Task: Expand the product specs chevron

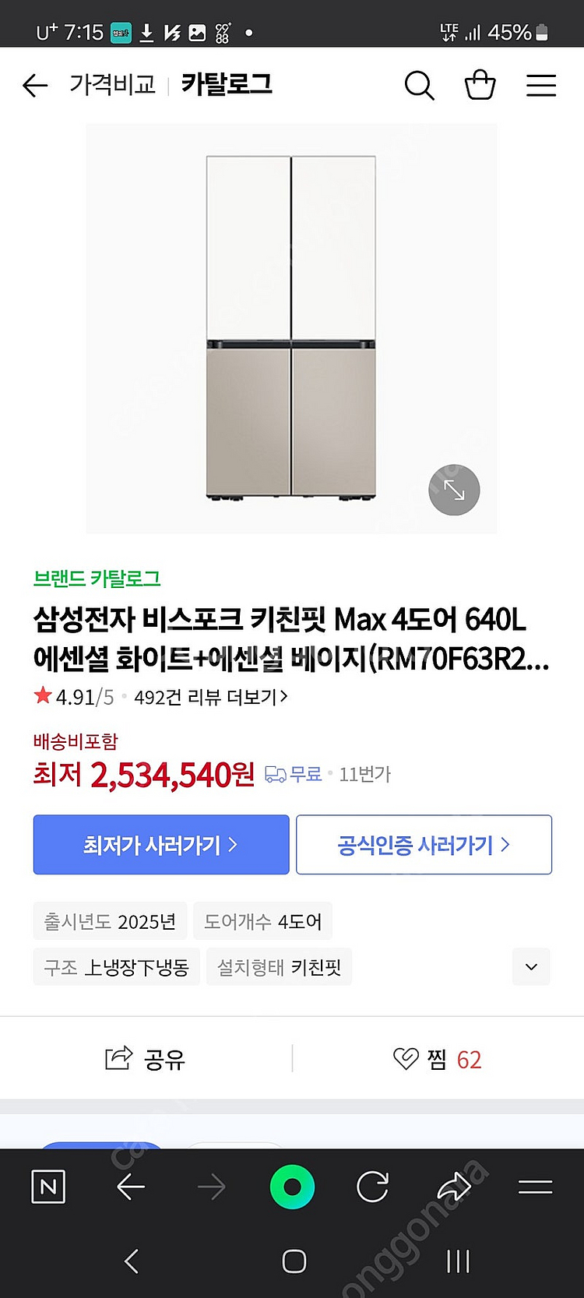Action: point(531,967)
